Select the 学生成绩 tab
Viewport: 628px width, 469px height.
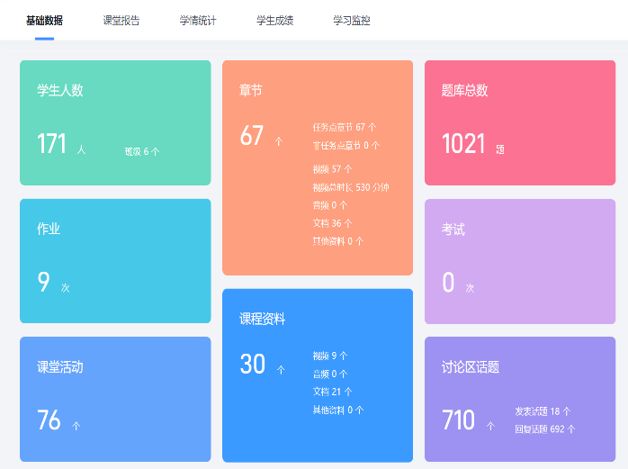(274, 20)
